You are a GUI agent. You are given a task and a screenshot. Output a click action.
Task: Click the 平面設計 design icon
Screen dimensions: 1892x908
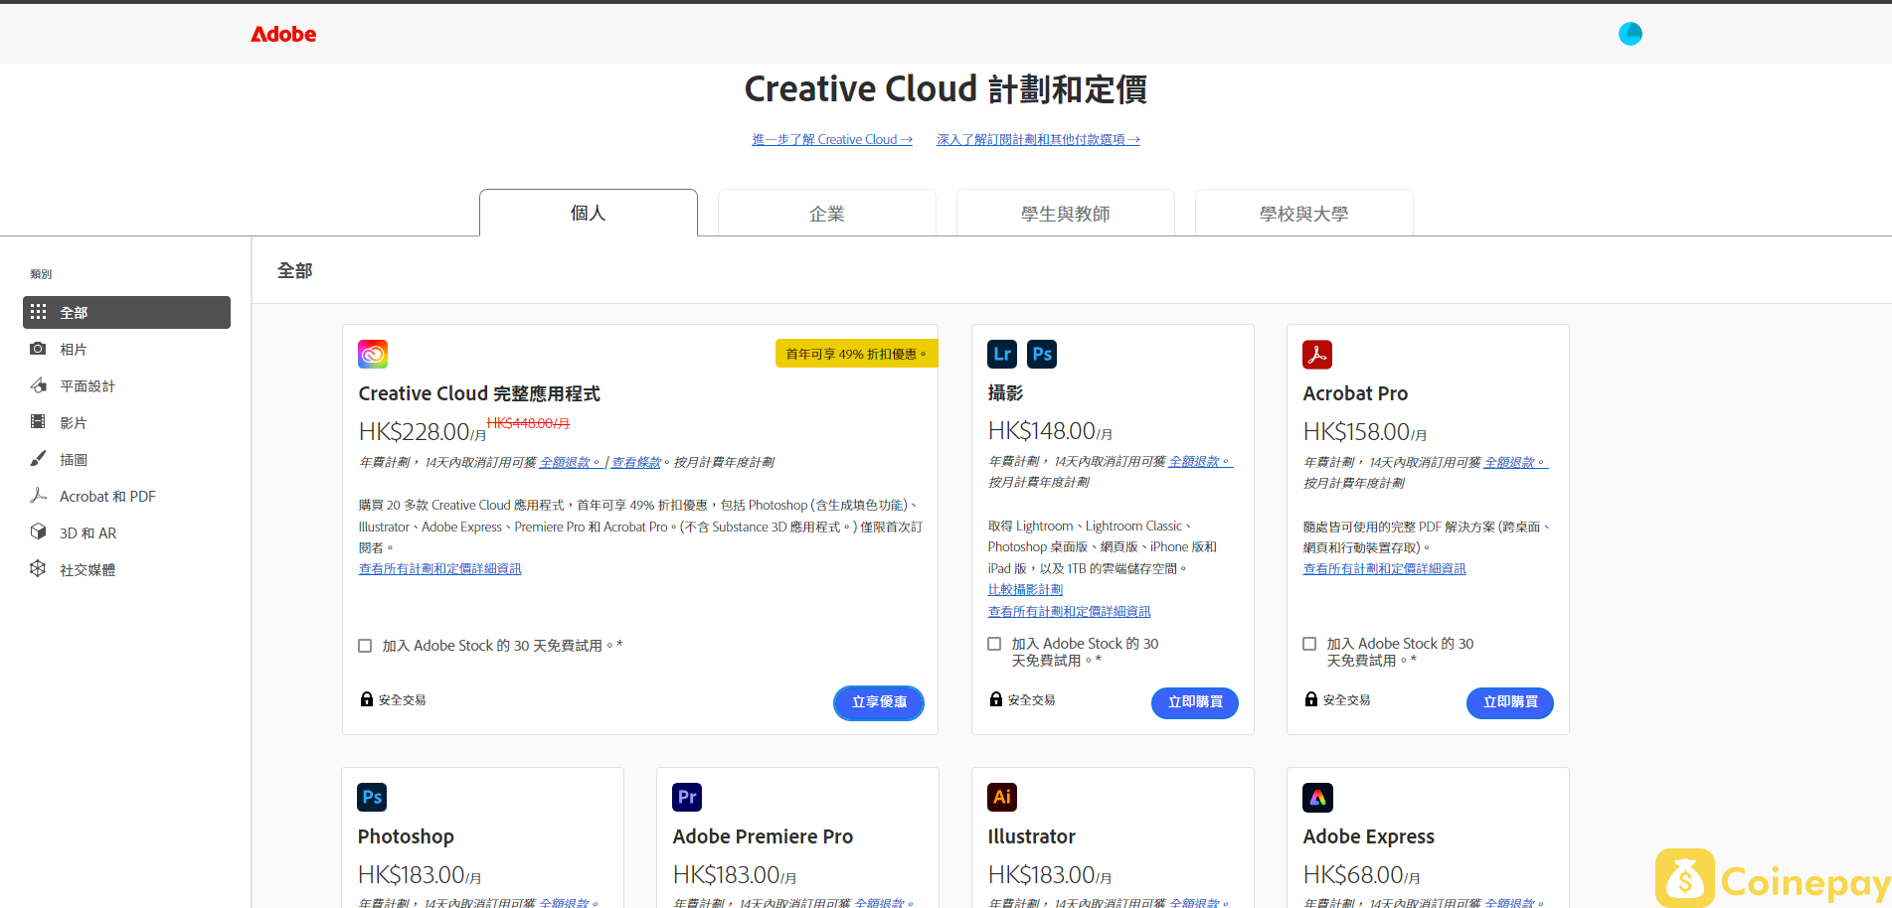point(38,385)
